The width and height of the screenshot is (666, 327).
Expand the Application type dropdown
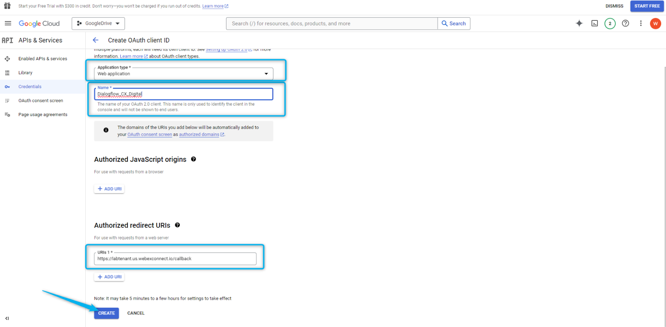click(x=184, y=74)
